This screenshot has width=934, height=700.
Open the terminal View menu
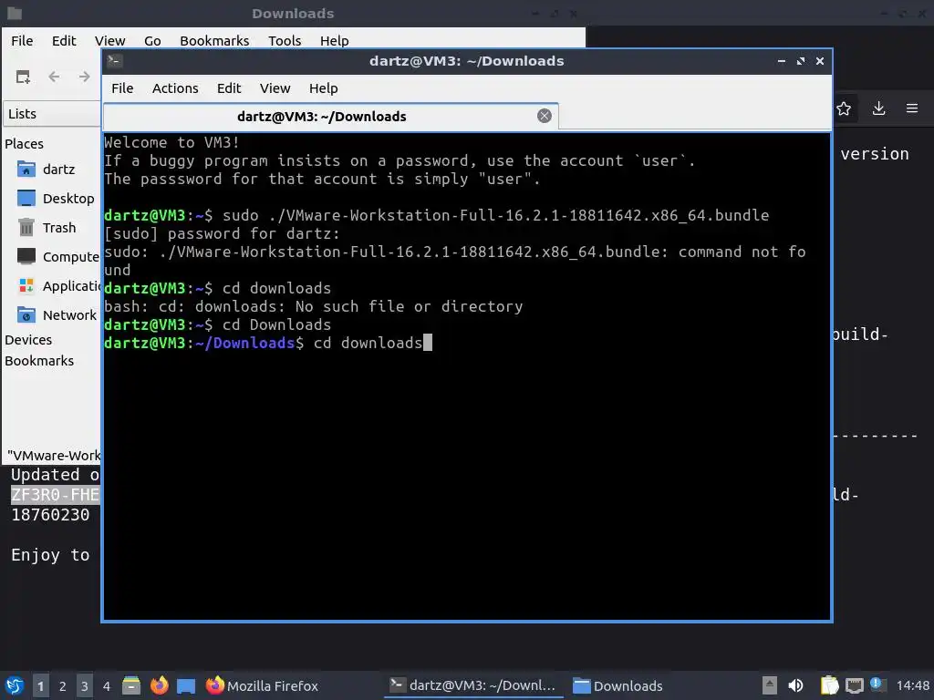click(275, 88)
